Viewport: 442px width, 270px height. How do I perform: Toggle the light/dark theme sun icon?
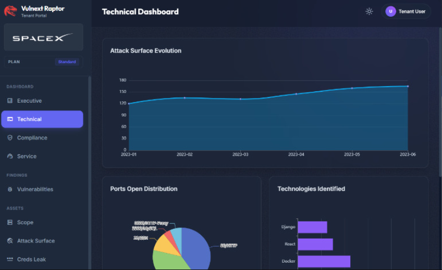[x=369, y=11]
